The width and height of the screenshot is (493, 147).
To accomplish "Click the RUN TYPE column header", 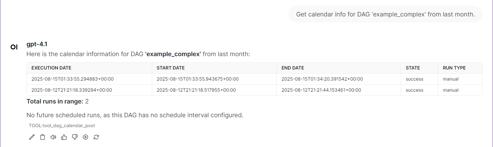I will pyautogui.click(x=454, y=68).
